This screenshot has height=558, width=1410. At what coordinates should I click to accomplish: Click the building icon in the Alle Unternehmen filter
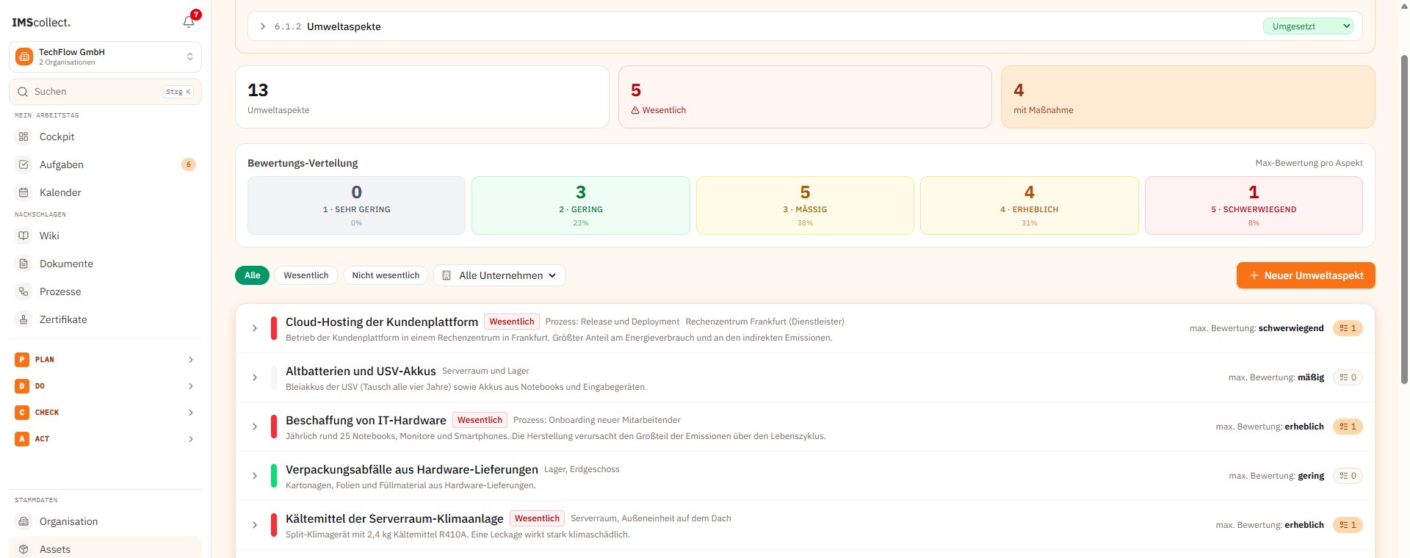[446, 275]
